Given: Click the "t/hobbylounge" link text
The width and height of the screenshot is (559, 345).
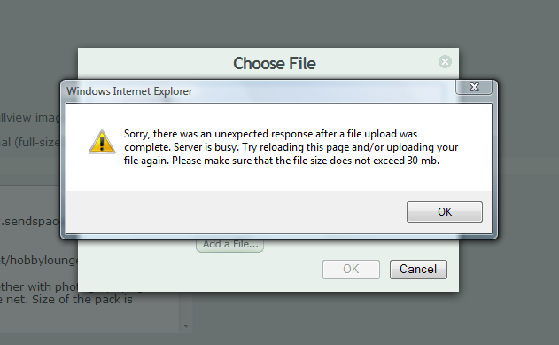Looking at the screenshot, I should tap(39, 261).
